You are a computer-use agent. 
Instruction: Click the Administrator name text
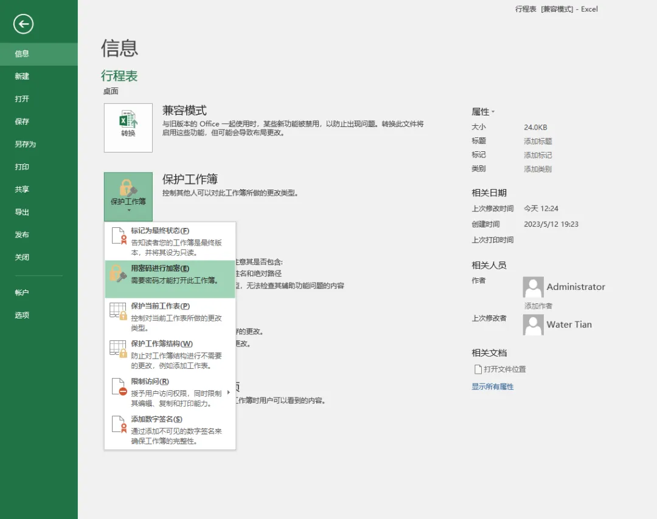pyautogui.click(x=575, y=287)
